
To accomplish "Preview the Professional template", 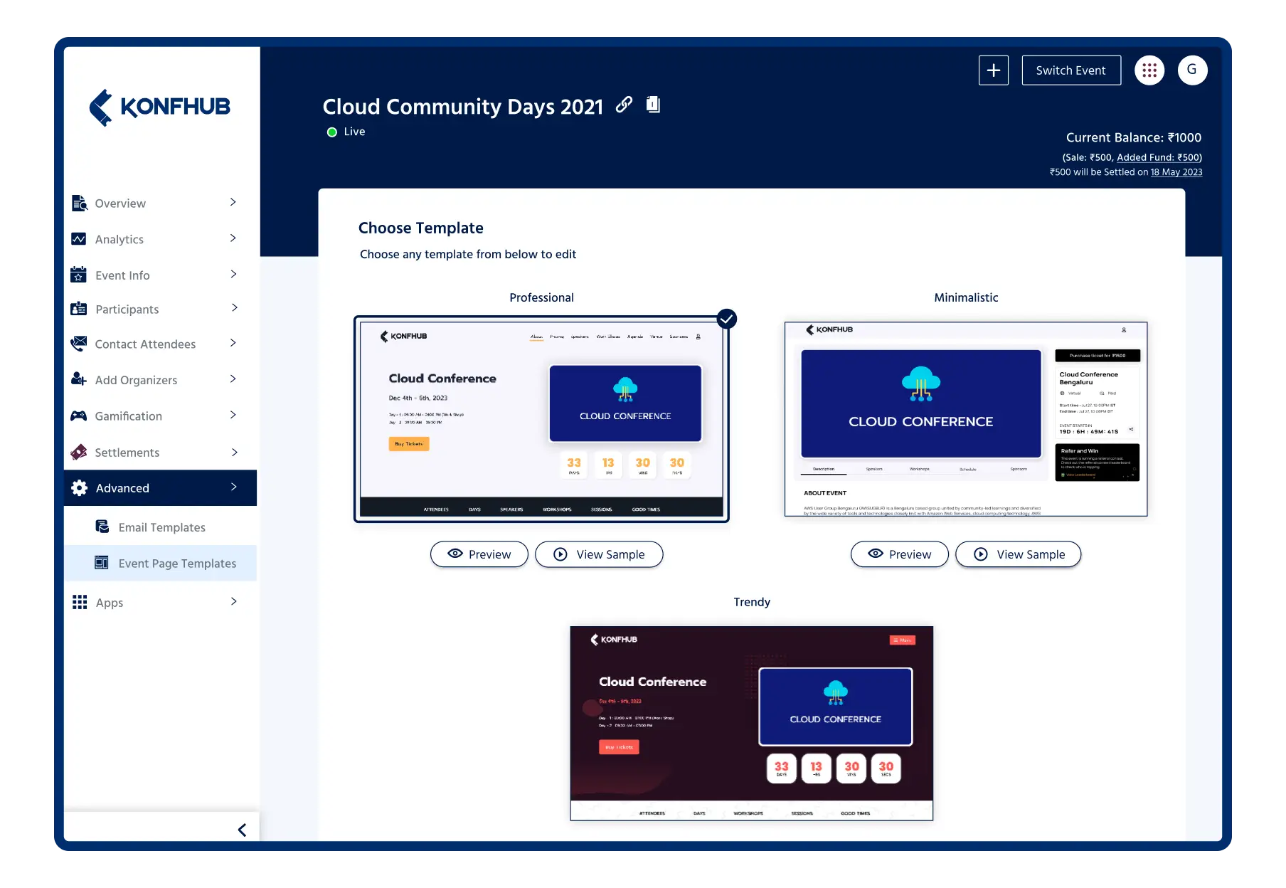I will click(479, 554).
